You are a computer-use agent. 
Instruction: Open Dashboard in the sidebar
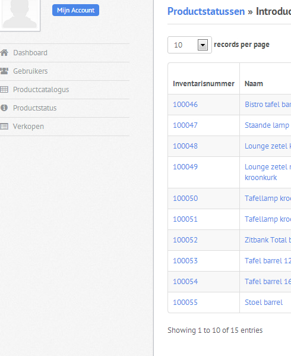pyautogui.click(x=30, y=53)
